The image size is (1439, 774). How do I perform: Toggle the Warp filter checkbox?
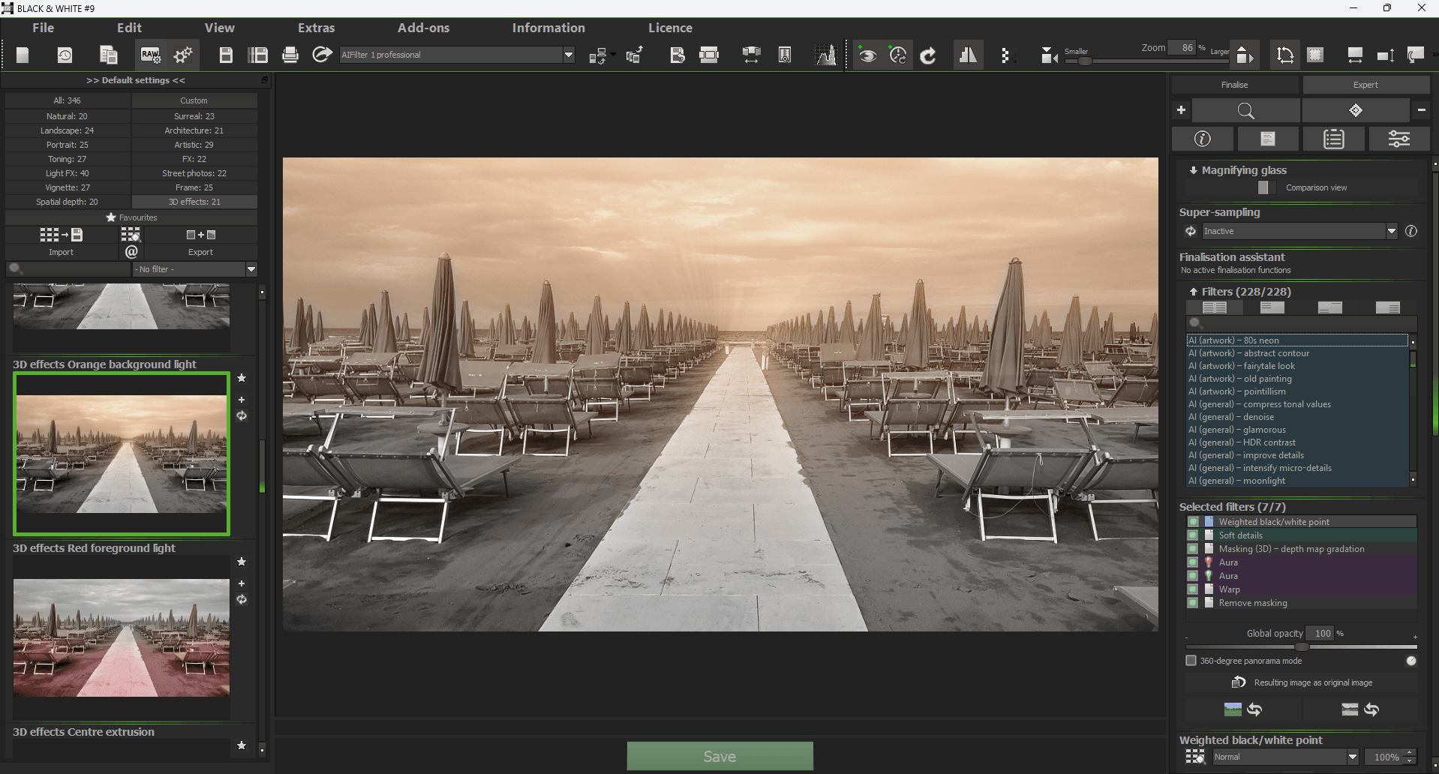click(x=1193, y=589)
